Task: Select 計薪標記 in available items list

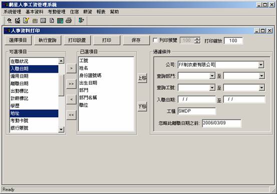Action: 34,98
